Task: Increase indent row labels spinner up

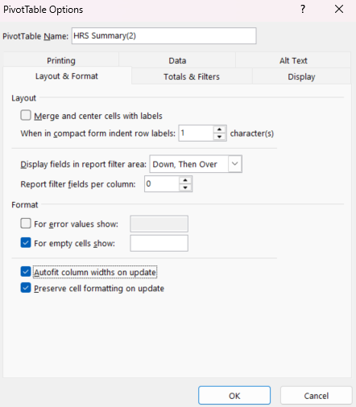Action: 219,129
